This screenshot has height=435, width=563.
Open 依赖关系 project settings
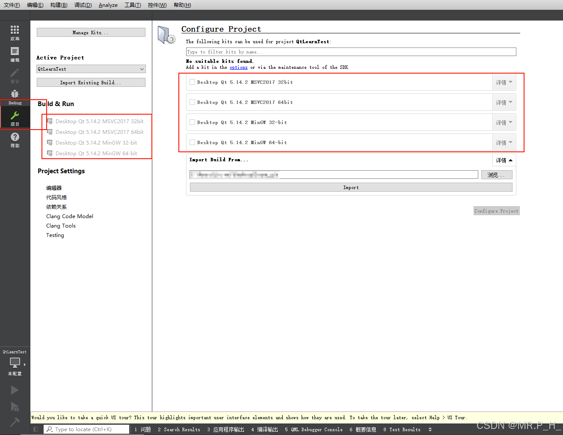(x=56, y=207)
